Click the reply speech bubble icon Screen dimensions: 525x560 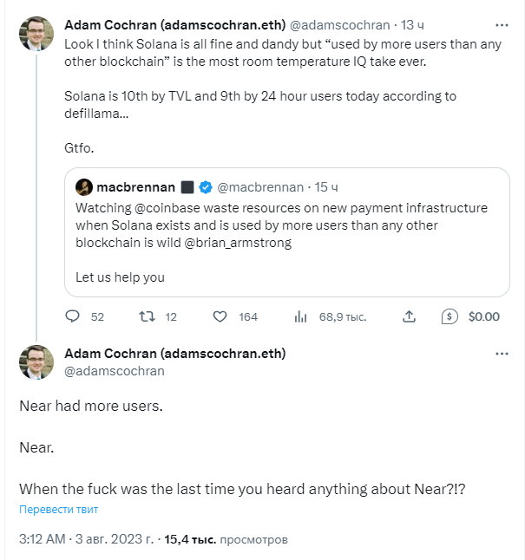click(72, 316)
